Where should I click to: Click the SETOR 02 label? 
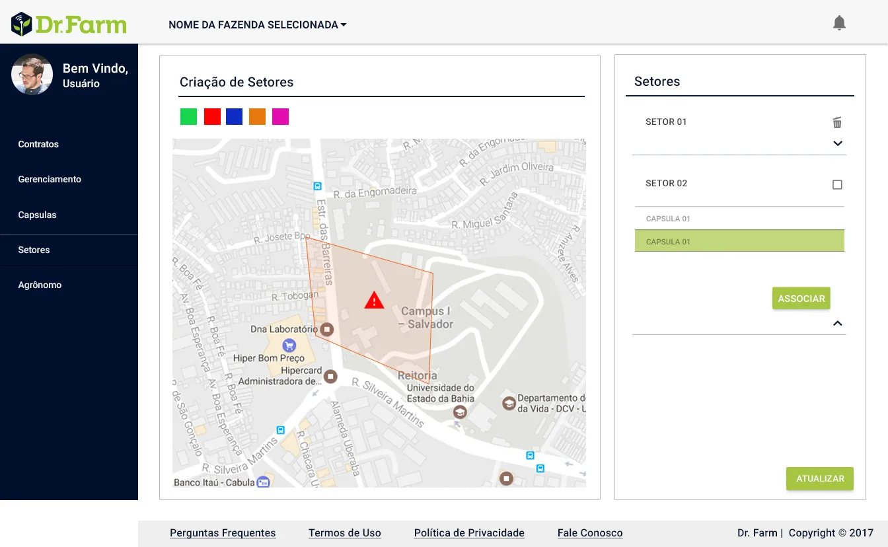point(666,183)
